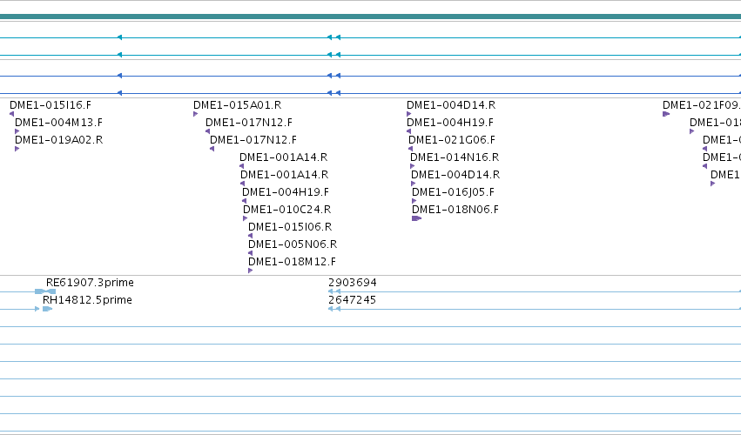Click the blue exon block under RH14812.5prime
The image size is (741, 435).
47,309
